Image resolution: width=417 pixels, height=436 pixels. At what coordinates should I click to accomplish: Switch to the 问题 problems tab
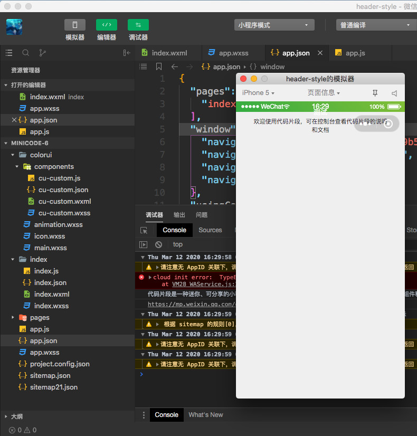point(202,215)
